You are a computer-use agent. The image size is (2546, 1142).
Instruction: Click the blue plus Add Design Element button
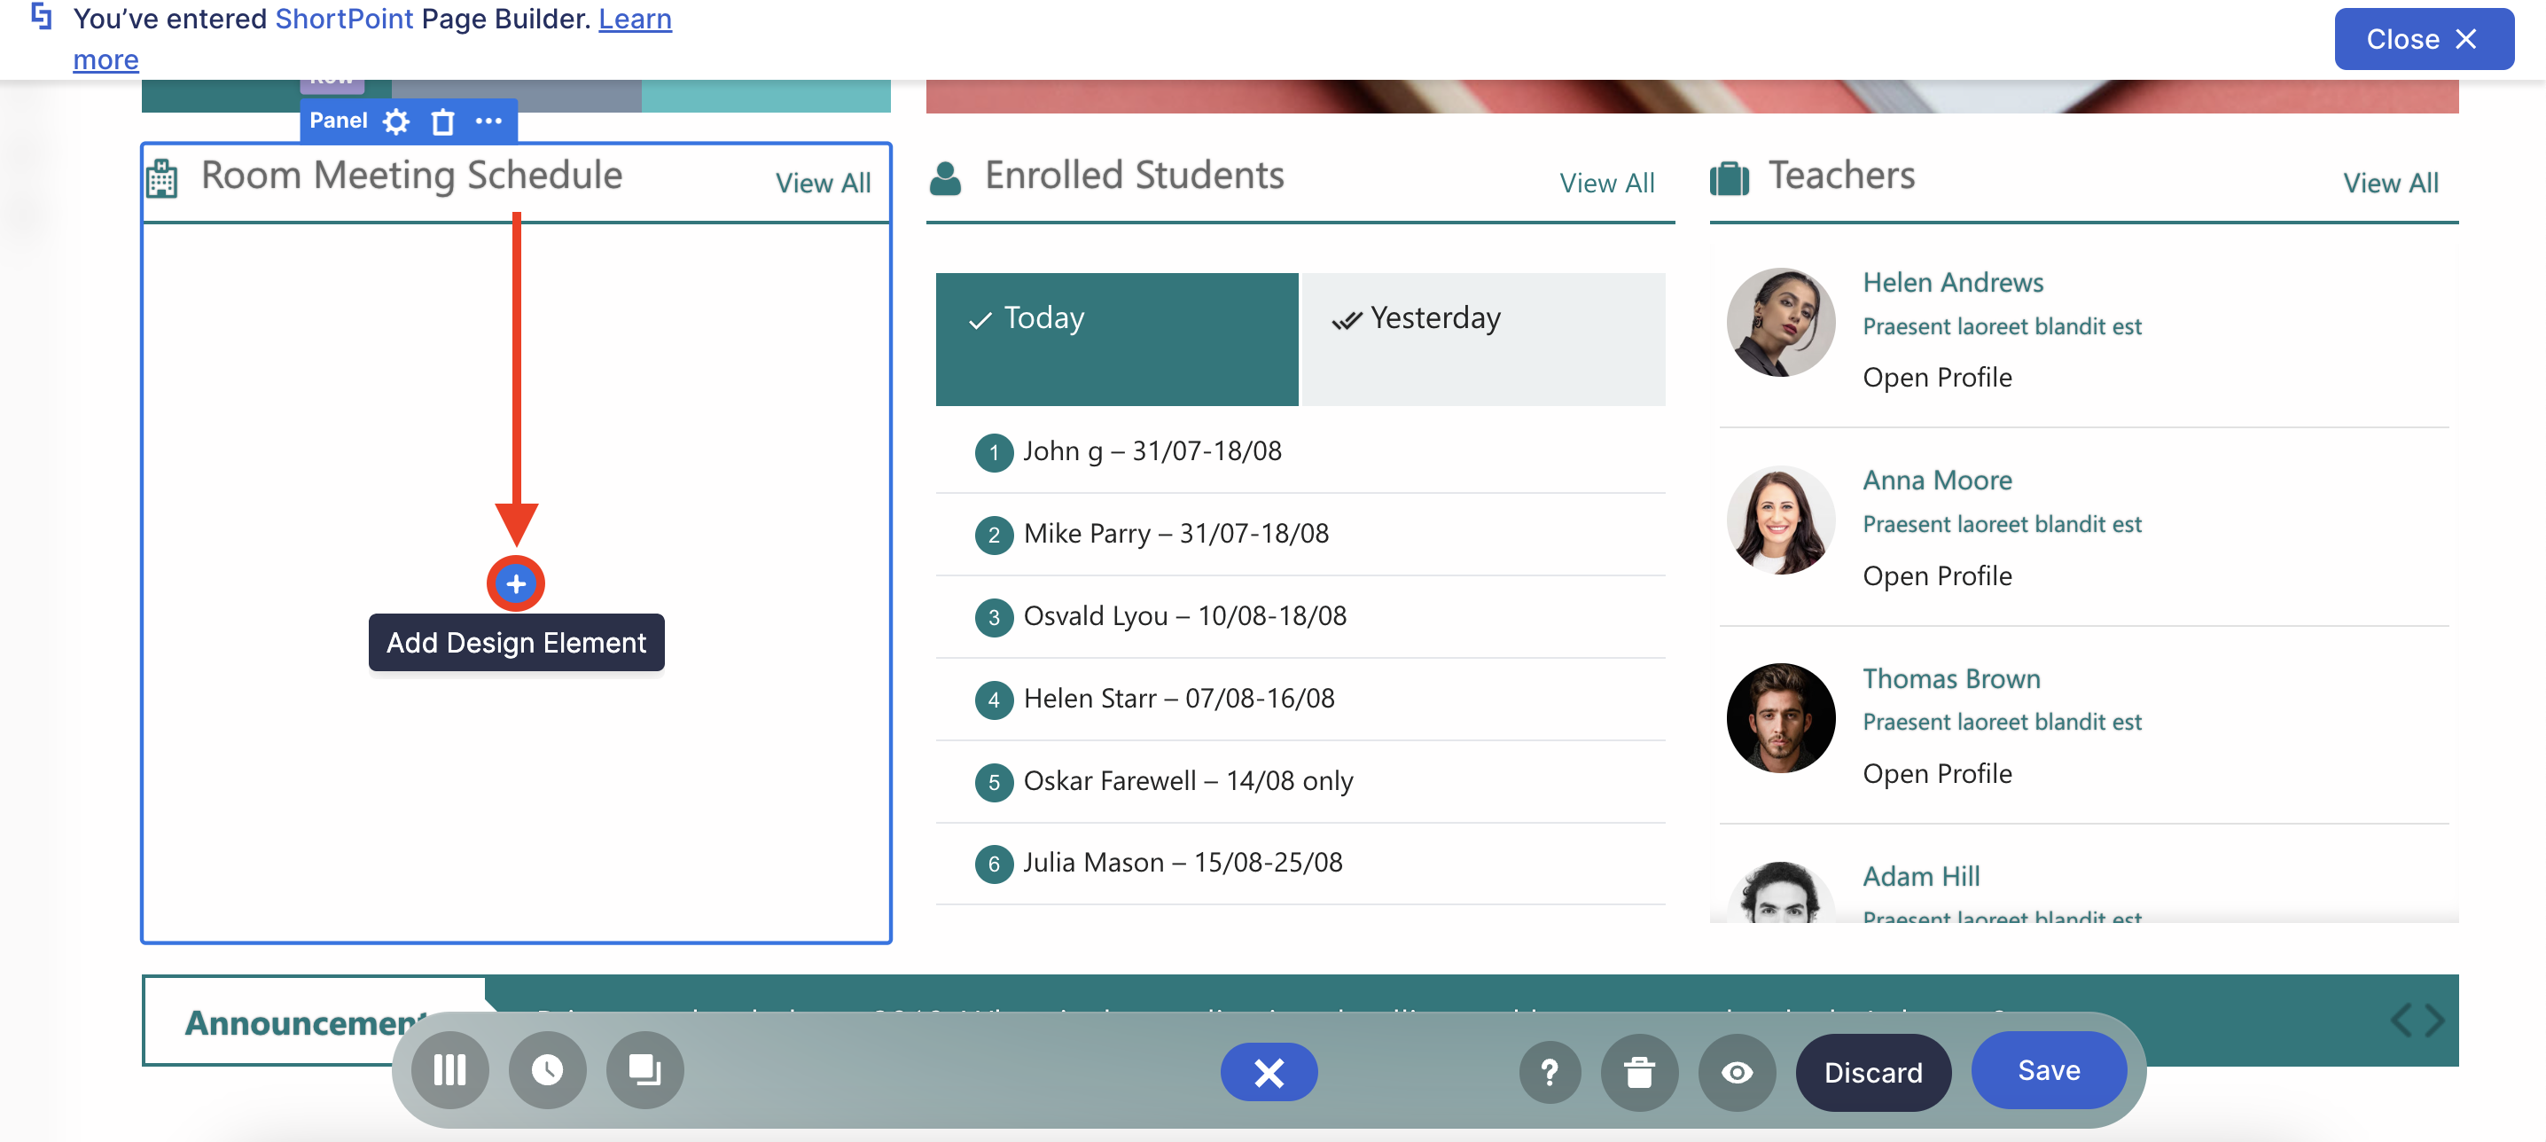pyautogui.click(x=516, y=583)
